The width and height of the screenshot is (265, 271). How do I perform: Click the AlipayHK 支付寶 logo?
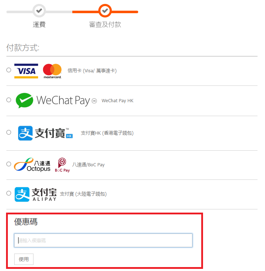pyautogui.click(x=45, y=133)
